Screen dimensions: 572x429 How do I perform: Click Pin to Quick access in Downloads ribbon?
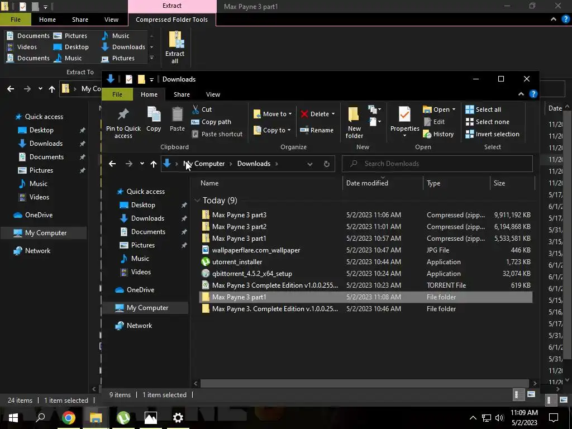click(123, 123)
